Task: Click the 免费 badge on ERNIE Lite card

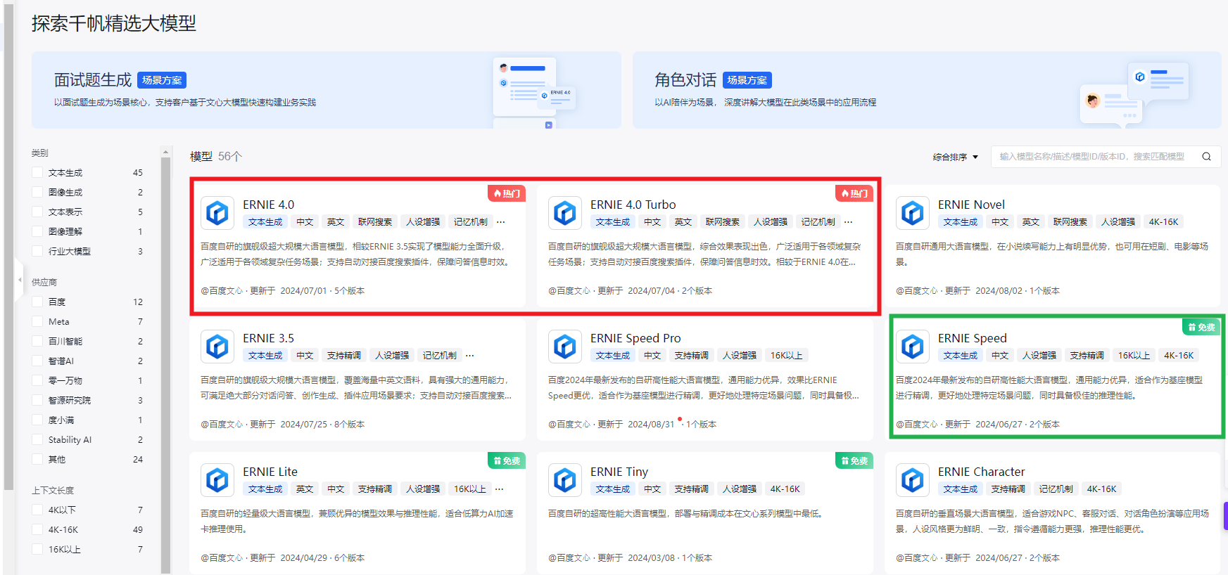Action: pyautogui.click(x=507, y=460)
